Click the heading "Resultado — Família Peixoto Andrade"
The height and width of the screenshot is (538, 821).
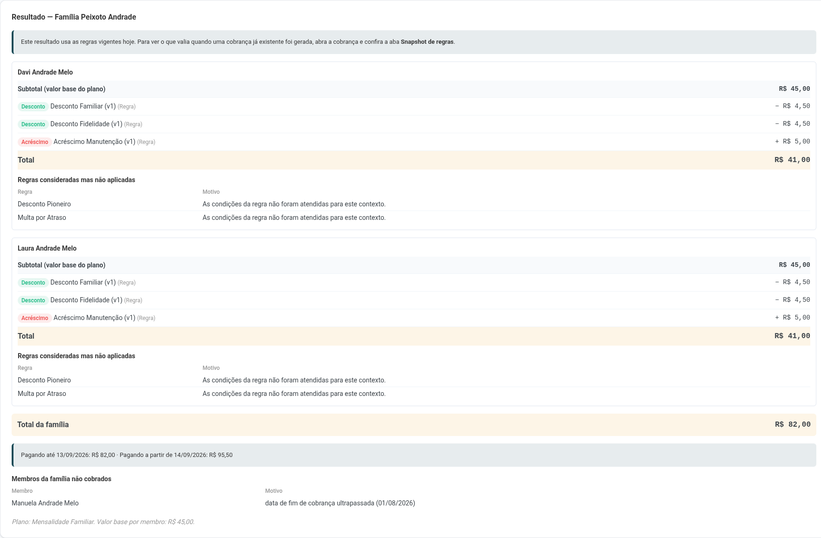tap(74, 17)
